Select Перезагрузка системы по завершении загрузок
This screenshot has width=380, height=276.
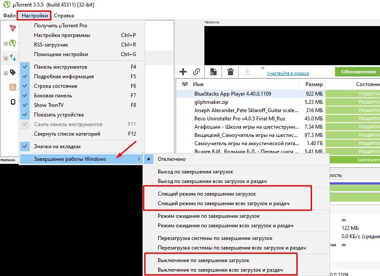click(236, 238)
